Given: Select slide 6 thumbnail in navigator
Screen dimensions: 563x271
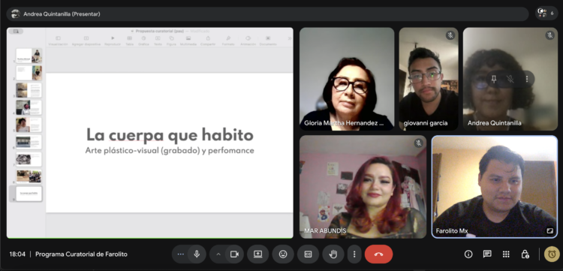Looking at the screenshot, I should 29,142.
